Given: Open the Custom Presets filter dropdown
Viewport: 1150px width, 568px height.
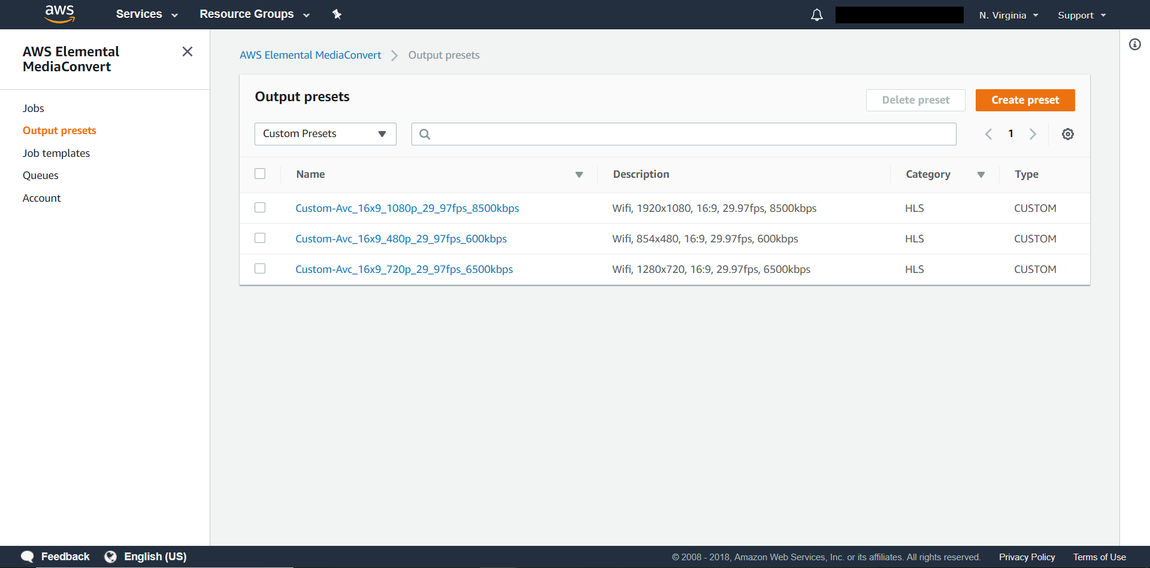Looking at the screenshot, I should 325,134.
